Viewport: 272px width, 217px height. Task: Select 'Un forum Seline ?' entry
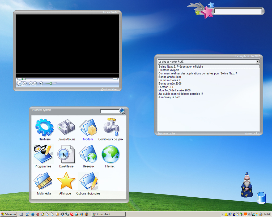coord(169,80)
